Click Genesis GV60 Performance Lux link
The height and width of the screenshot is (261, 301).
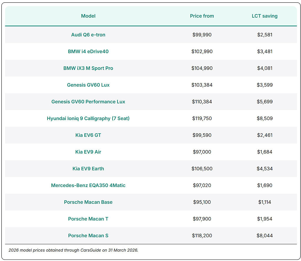pyautogui.click(x=88, y=102)
